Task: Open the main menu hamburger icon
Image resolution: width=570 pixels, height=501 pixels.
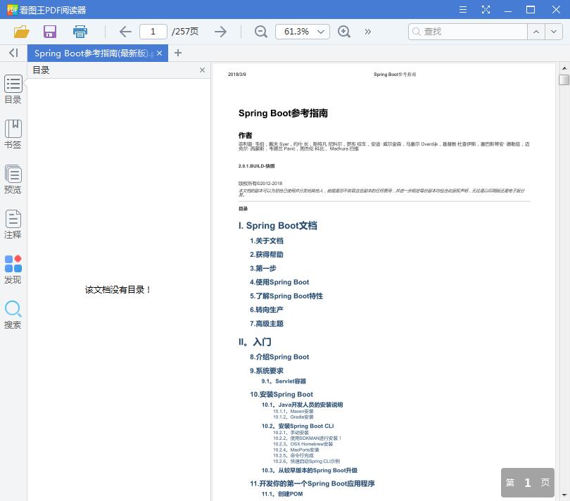Action: point(463,9)
